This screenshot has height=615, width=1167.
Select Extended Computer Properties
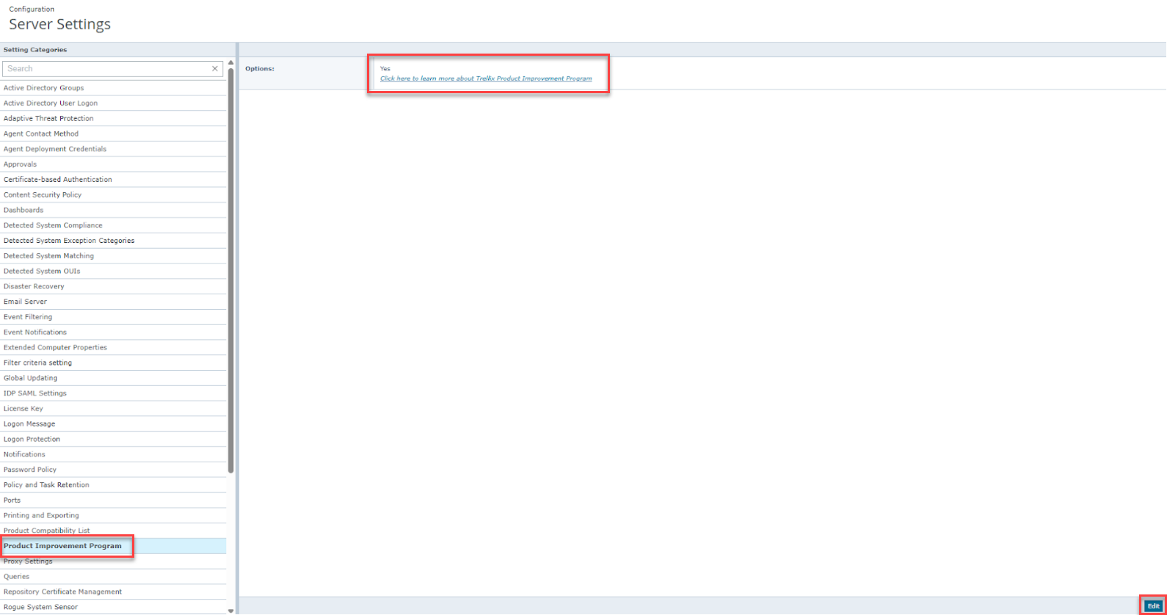113,348
